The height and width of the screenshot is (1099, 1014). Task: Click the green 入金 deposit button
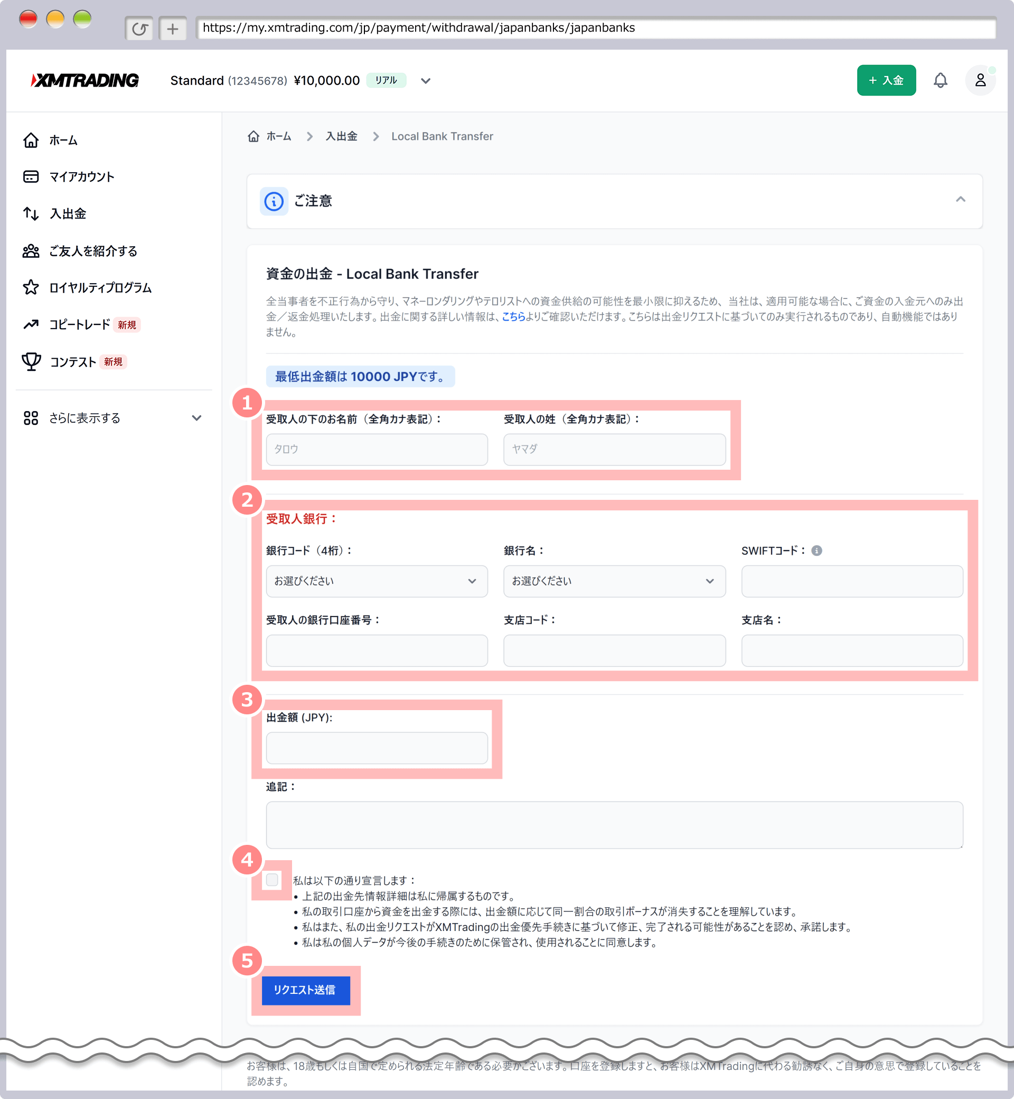pos(886,80)
